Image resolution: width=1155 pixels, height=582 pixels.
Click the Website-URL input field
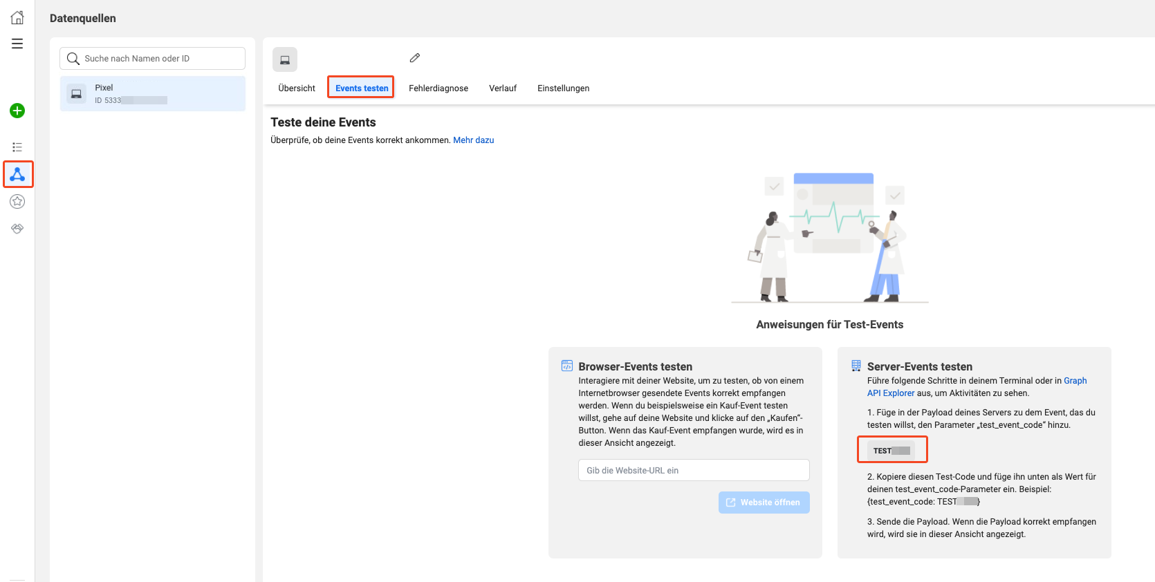tap(694, 470)
